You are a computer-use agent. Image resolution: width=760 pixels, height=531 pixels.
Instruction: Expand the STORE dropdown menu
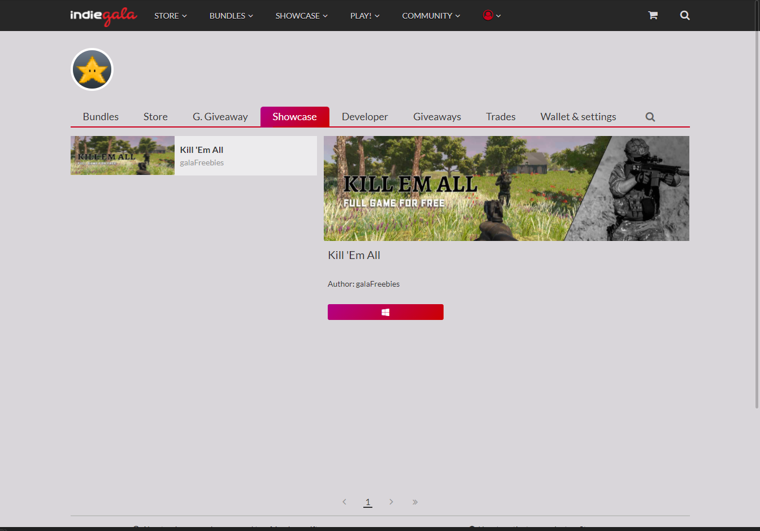(x=171, y=16)
